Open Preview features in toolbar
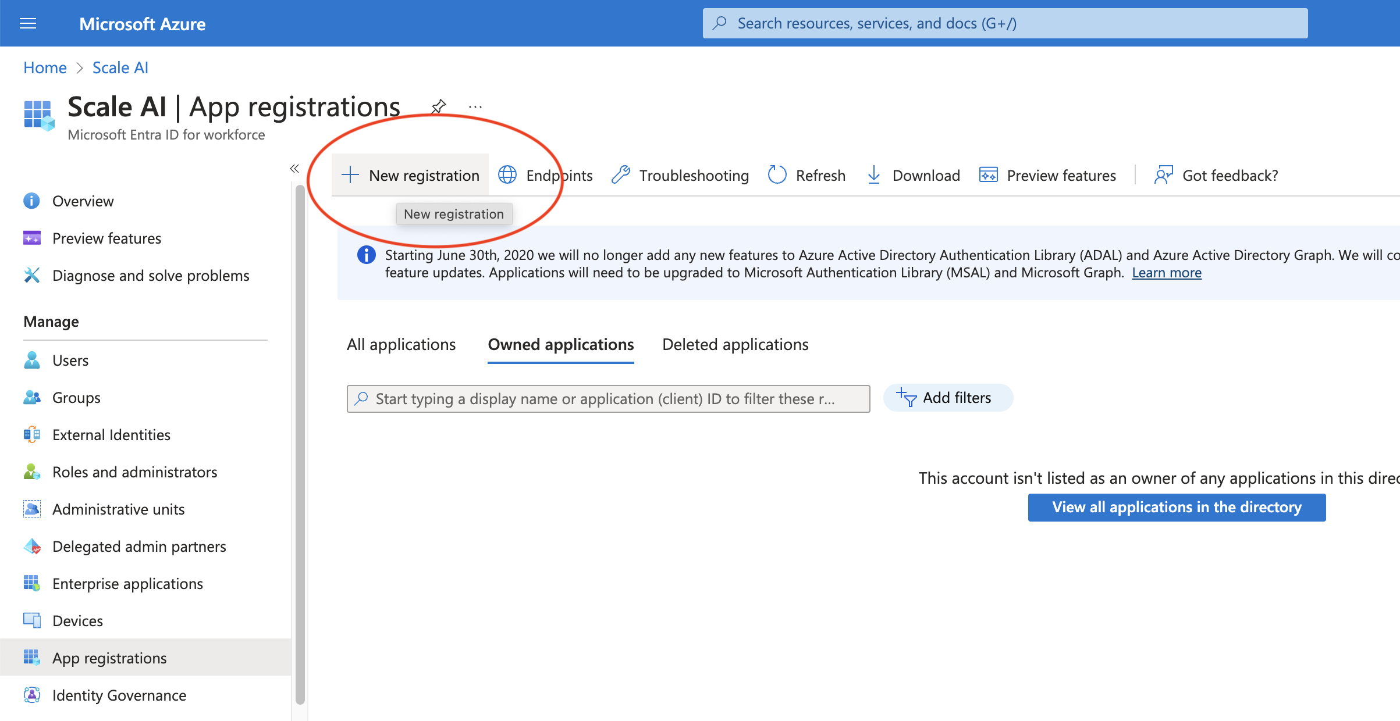Screen dimensions: 1400x721 (x=1047, y=175)
